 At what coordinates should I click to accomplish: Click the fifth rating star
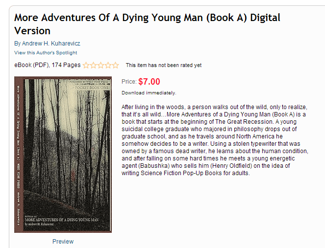click(x=116, y=65)
